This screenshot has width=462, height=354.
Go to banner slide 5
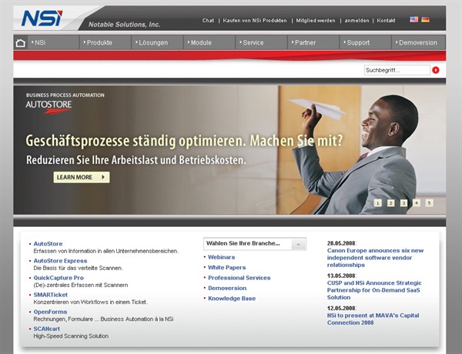429,203
